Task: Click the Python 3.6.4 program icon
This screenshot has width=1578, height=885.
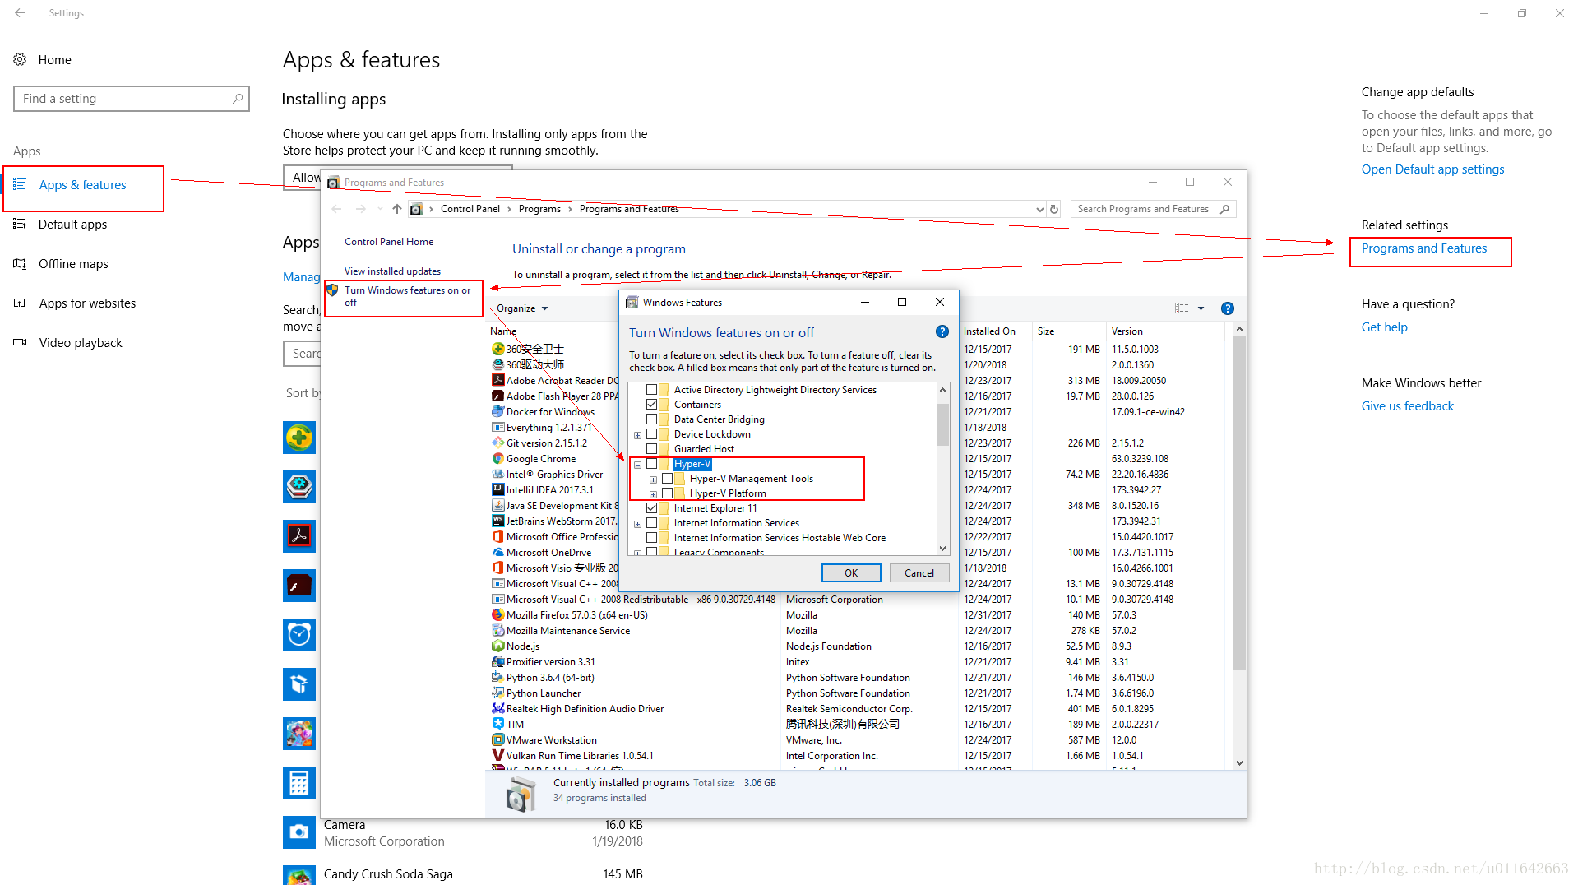Action: click(497, 677)
